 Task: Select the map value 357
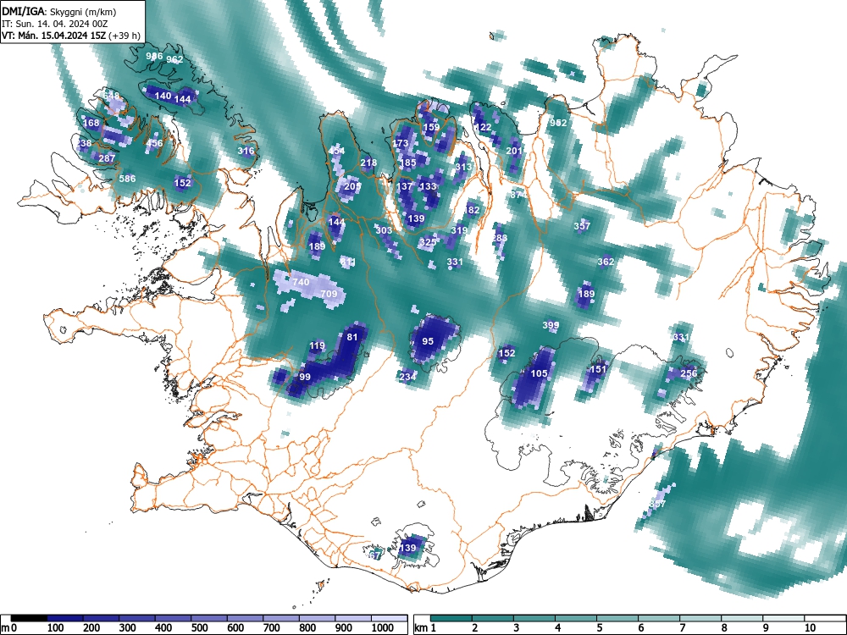tap(582, 226)
